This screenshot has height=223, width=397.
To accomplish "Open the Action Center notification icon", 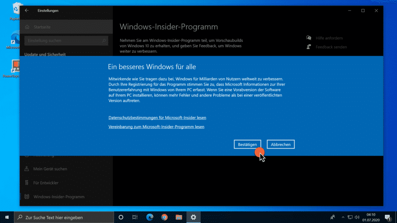I will coord(388,217).
